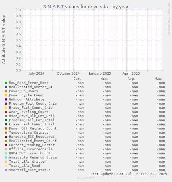This screenshot has width=172, height=182.
Task: Click the graph title for drive sda
Action: [x=86, y=7]
